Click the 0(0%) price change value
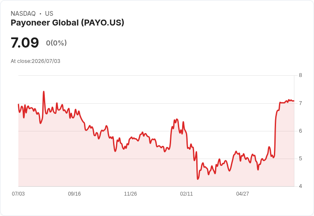Screen dimensions: 314x216 56,43
